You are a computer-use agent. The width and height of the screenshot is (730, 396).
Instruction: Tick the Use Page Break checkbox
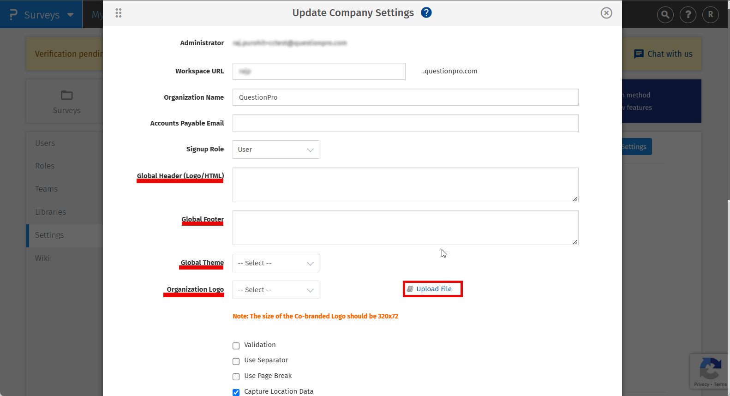point(236,377)
